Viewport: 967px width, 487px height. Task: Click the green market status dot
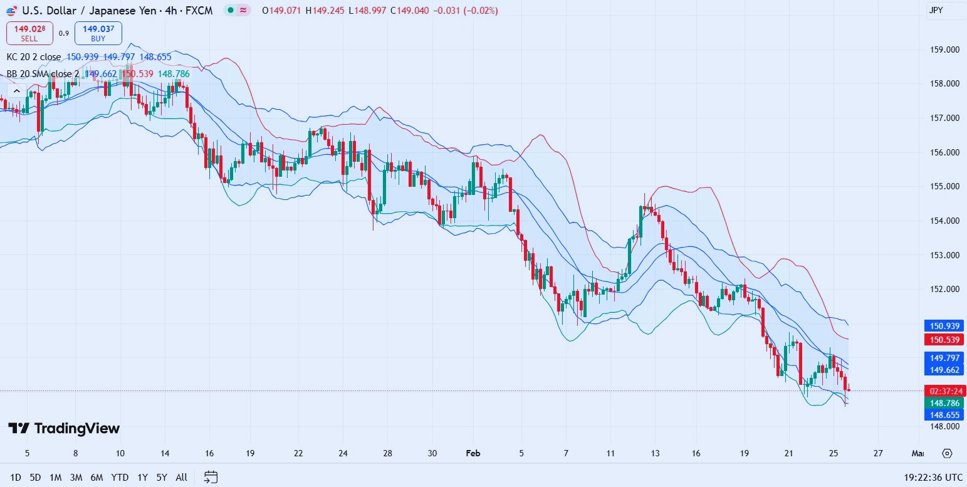pyautogui.click(x=230, y=10)
